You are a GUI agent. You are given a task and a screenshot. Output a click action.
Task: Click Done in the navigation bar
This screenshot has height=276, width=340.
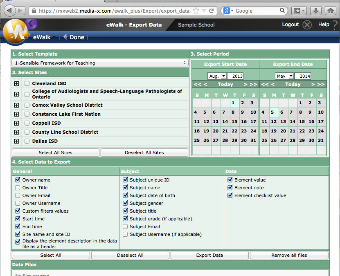74,37
